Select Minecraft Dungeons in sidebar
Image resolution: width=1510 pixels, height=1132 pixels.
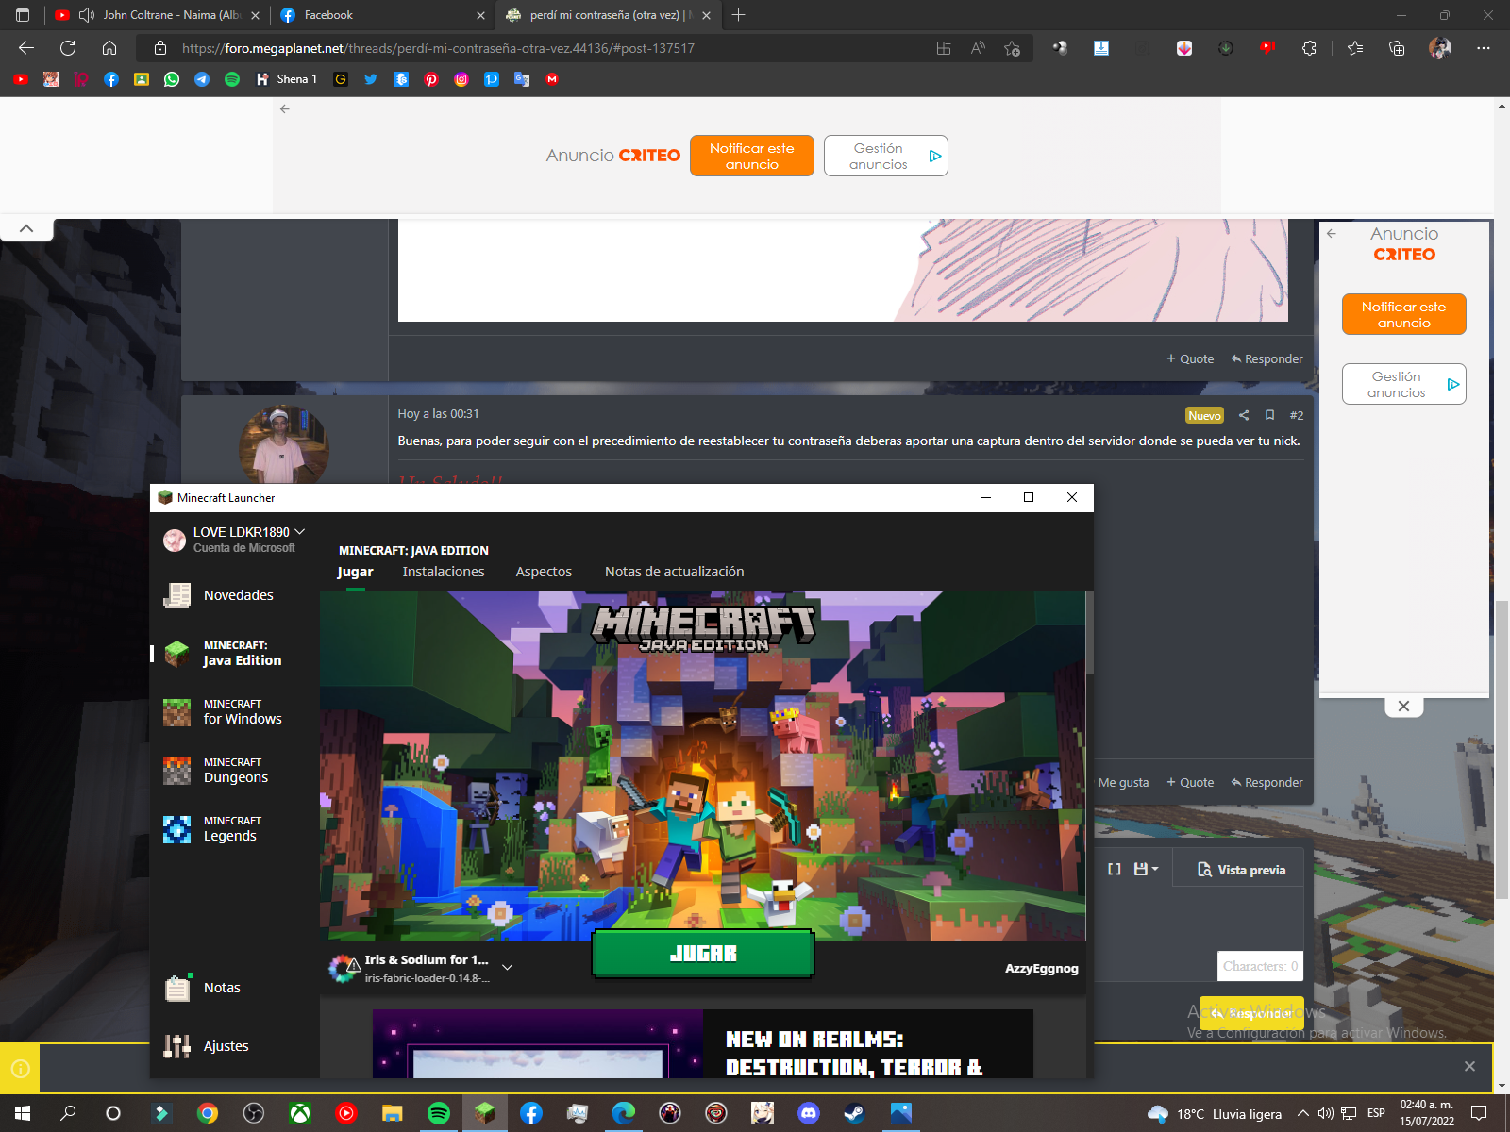click(x=235, y=771)
